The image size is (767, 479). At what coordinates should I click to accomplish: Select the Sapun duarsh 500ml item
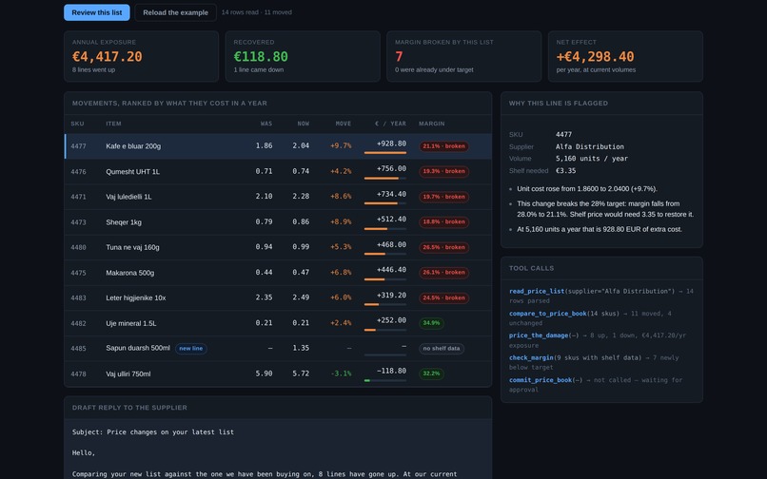(x=138, y=348)
